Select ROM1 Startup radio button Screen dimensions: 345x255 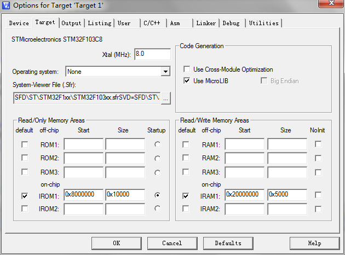[158, 144]
